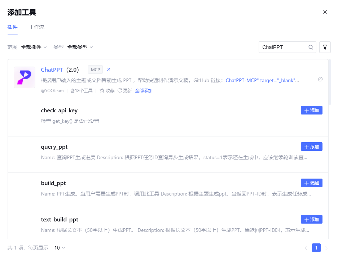338x256 pixels.
Task: Add the text_build_ppt tool
Action: (x=311, y=220)
